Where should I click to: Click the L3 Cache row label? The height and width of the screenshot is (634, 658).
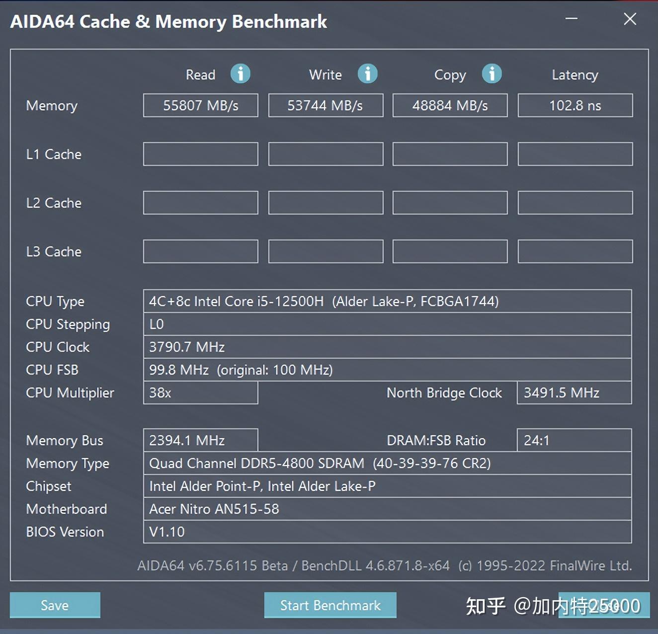[x=54, y=251]
